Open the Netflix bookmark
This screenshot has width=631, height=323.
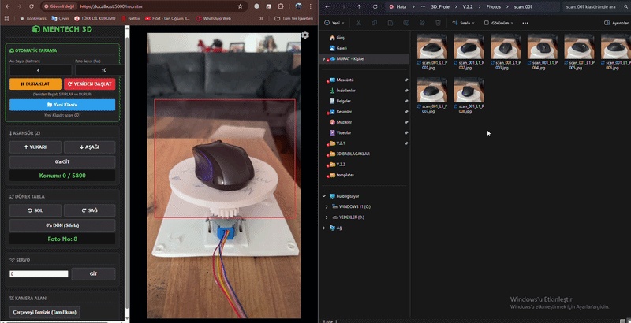click(130, 18)
